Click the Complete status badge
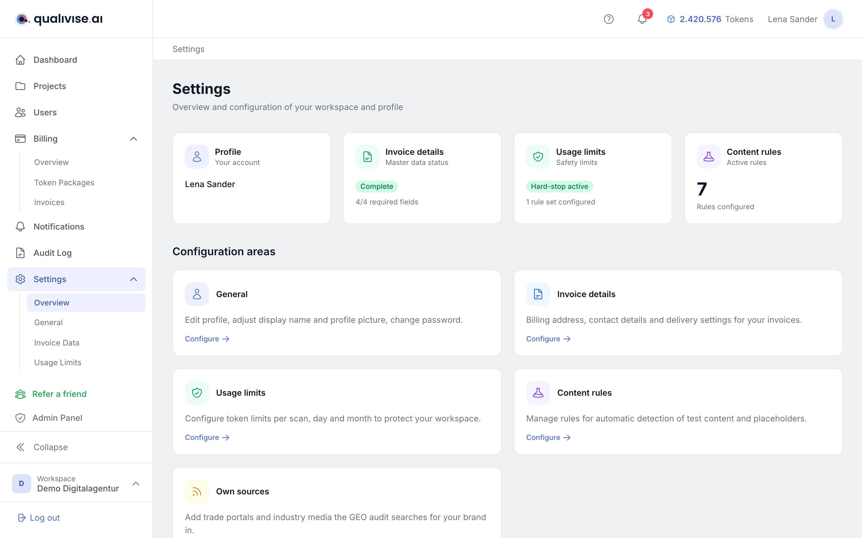Viewport: 862px width, 538px height. [377, 187]
